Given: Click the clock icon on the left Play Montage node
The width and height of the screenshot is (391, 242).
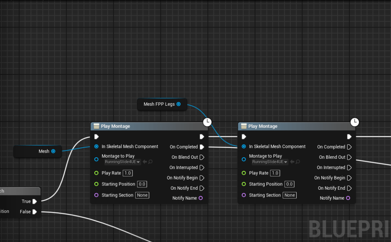Looking at the screenshot, I should coord(207,122).
